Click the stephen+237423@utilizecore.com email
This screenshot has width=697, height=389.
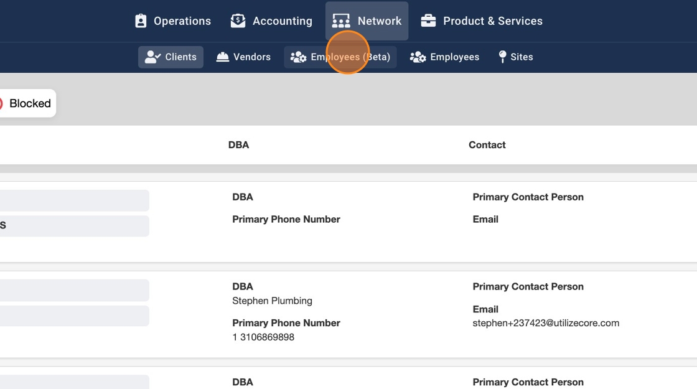(546, 323)
